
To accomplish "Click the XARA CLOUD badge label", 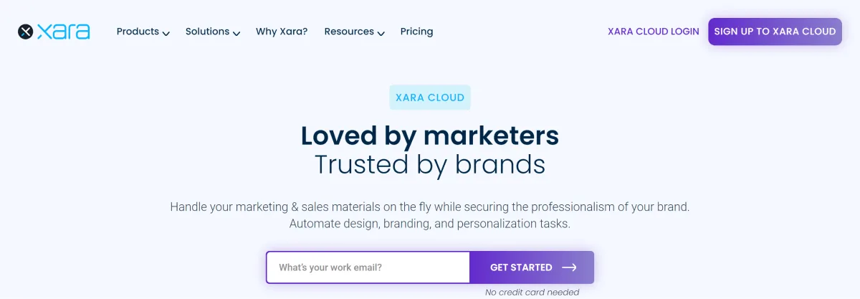I will [x=430, y=98].
